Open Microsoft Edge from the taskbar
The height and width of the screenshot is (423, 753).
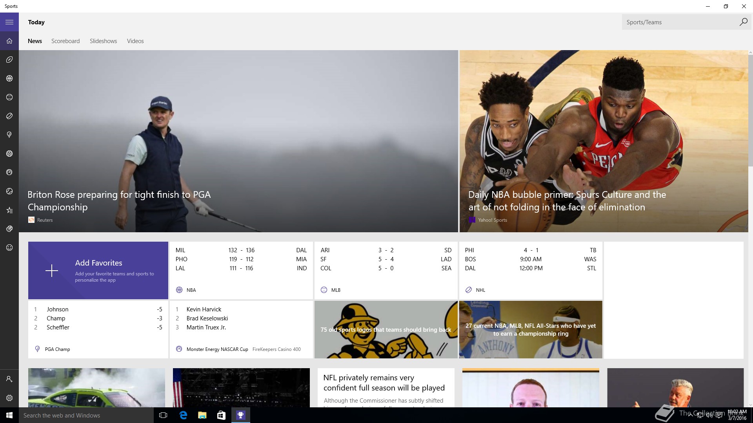(183, 415)
